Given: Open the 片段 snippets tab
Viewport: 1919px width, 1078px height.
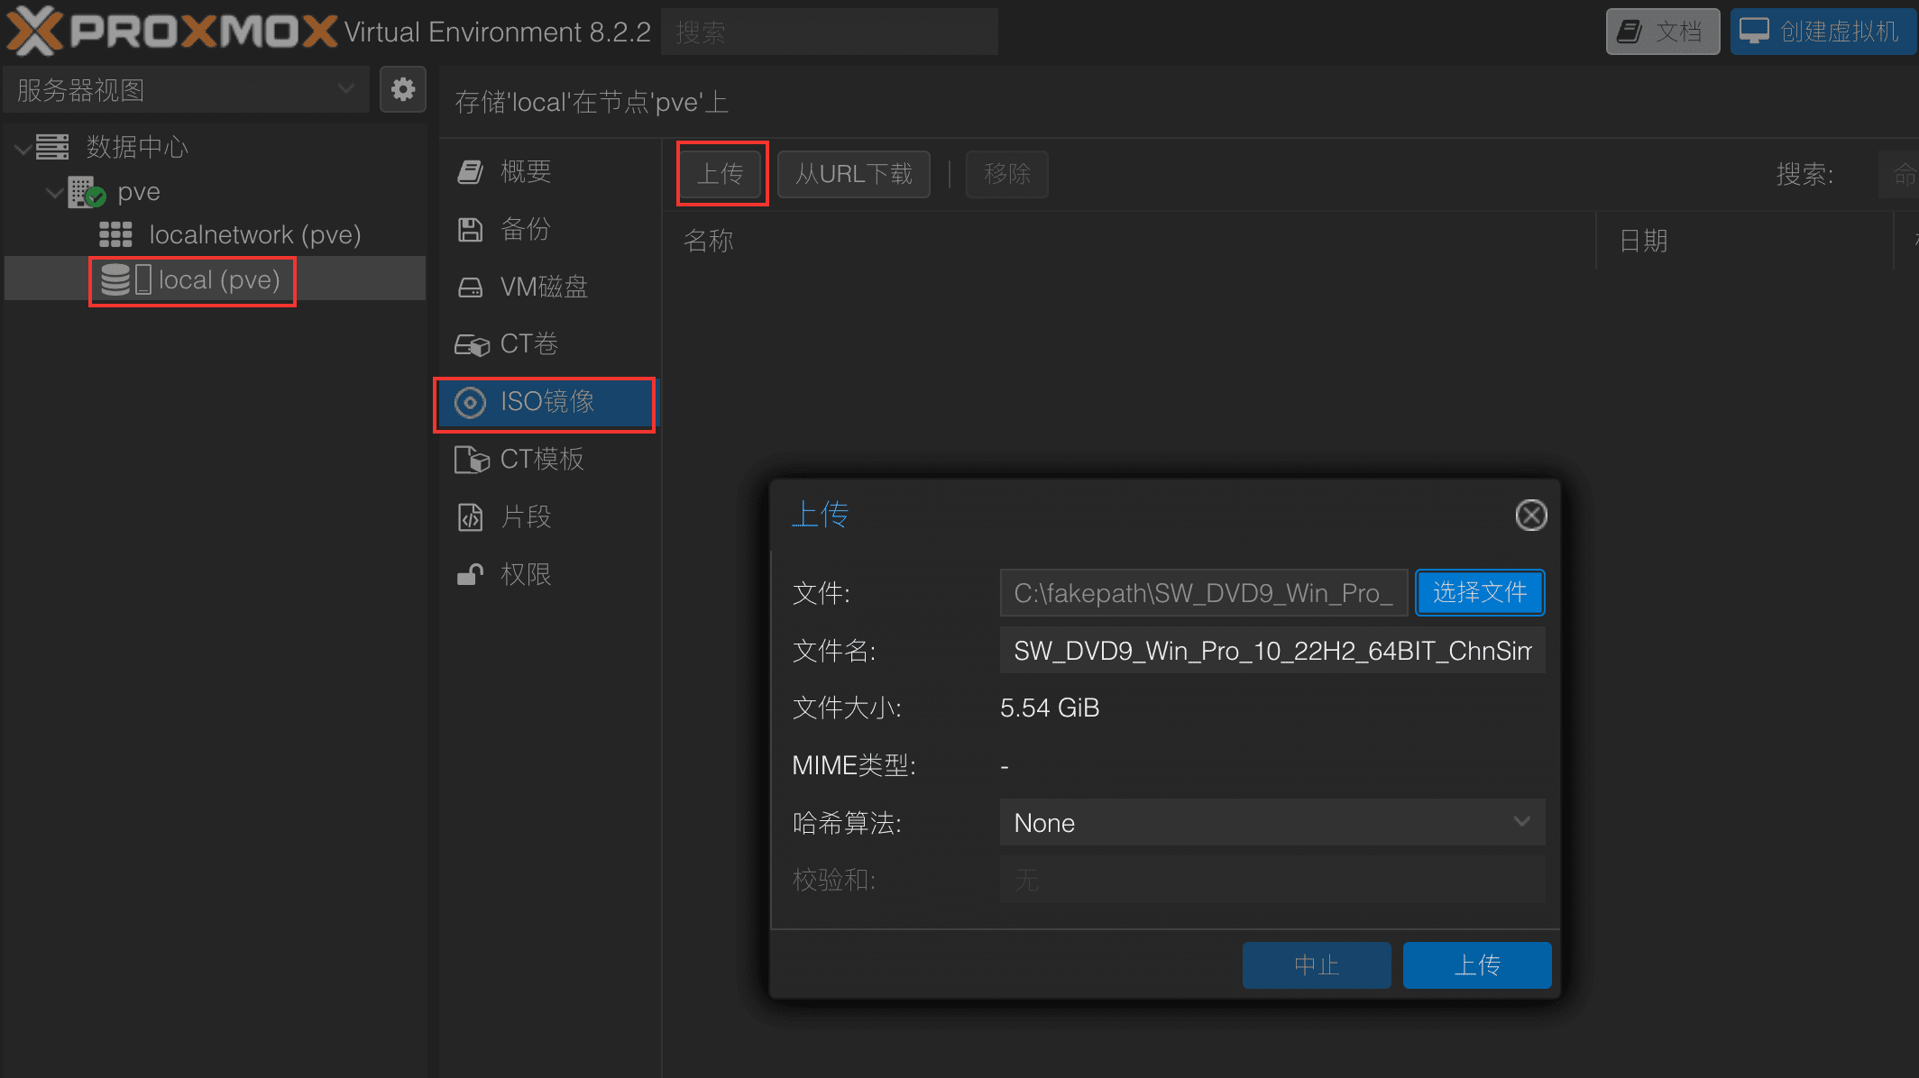Looking at the screenshot, I should pos(548,517).
